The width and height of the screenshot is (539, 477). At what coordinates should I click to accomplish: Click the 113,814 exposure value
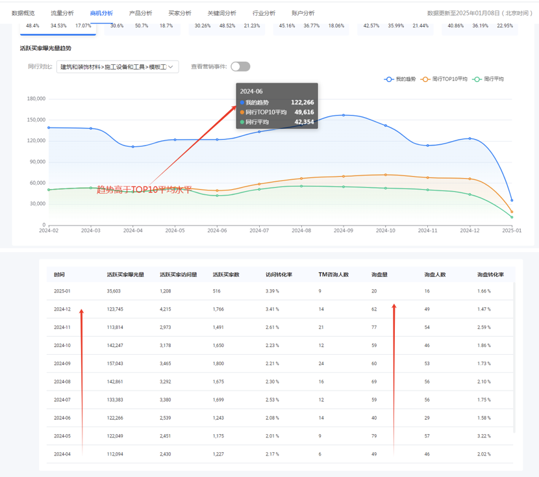115,327
